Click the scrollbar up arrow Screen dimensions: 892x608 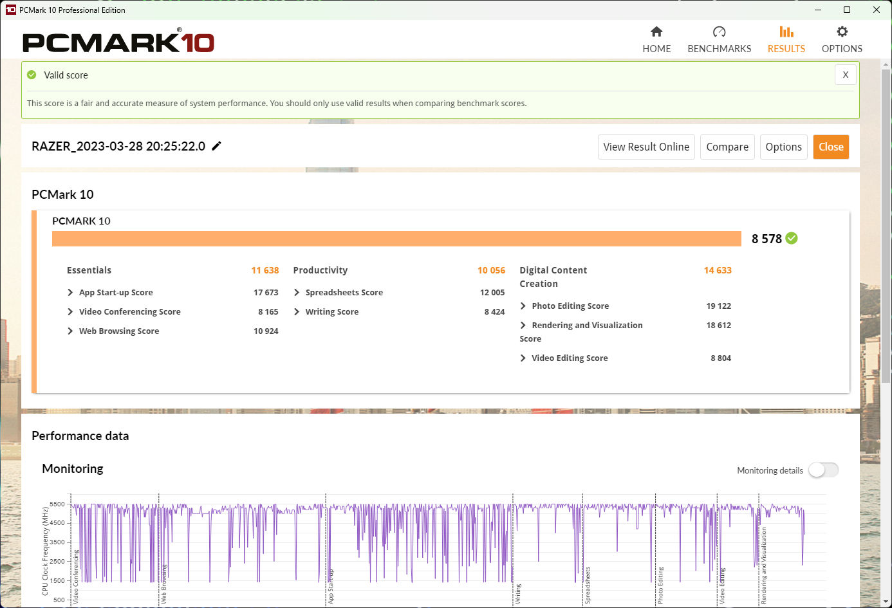[886, 64]
